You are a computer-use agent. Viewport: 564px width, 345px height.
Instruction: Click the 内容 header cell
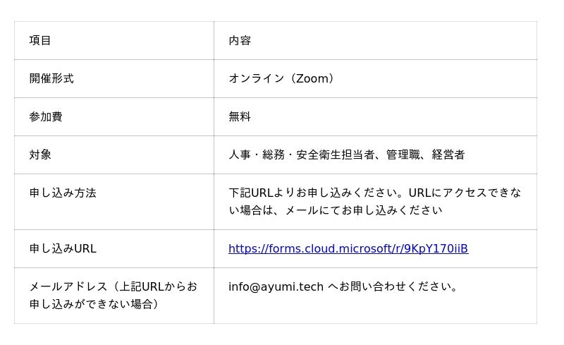point(240,40)
